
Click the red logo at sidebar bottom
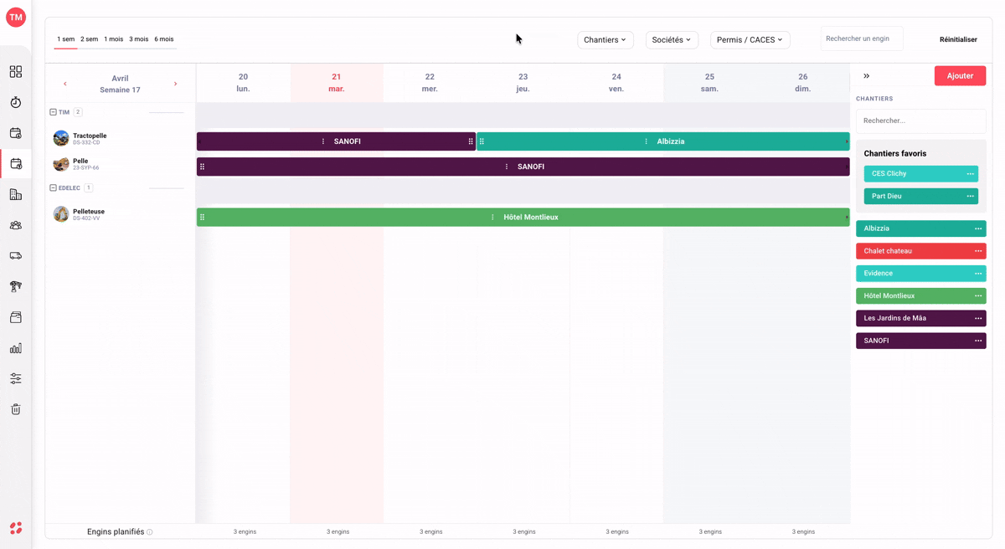16,528
